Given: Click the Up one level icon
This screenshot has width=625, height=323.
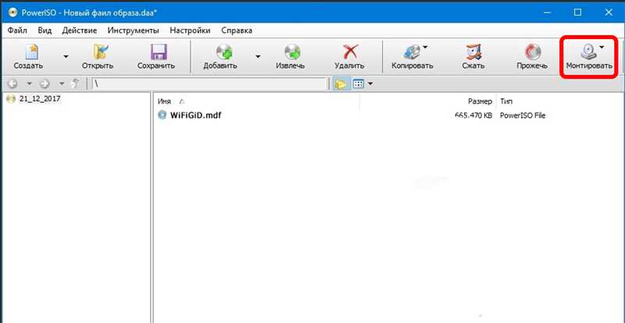Looking at the screenshot, I should [x=75, y=84].
